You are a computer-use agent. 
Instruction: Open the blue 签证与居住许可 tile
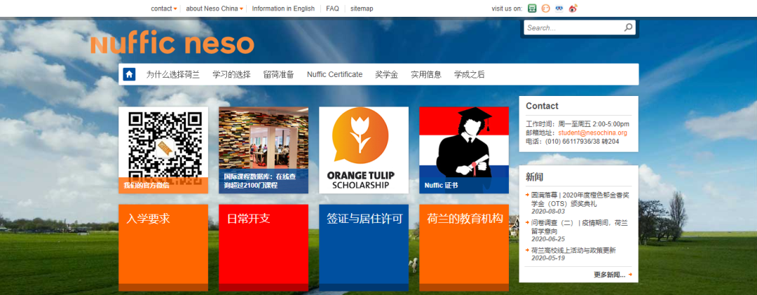[x=364, y=247]
